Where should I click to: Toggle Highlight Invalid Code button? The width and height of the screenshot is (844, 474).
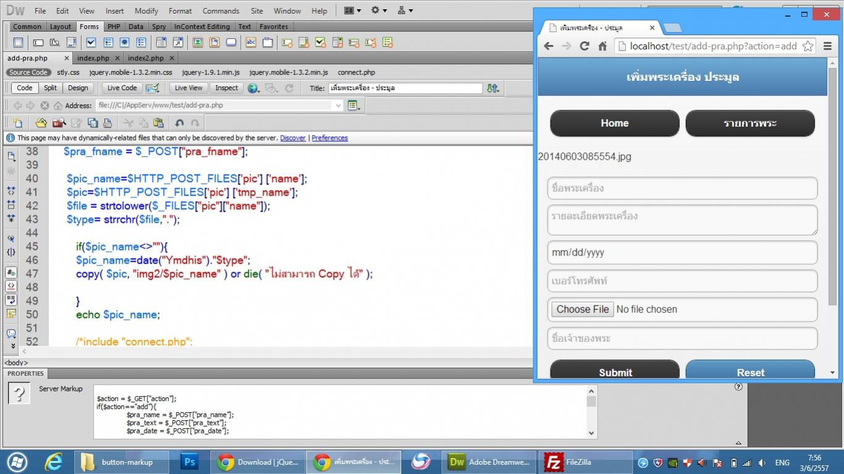coord(11,286)
